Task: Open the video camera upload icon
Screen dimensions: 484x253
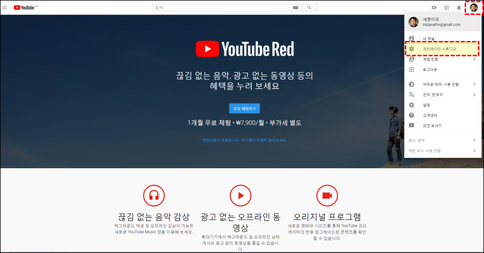Action: click(434, 7)
